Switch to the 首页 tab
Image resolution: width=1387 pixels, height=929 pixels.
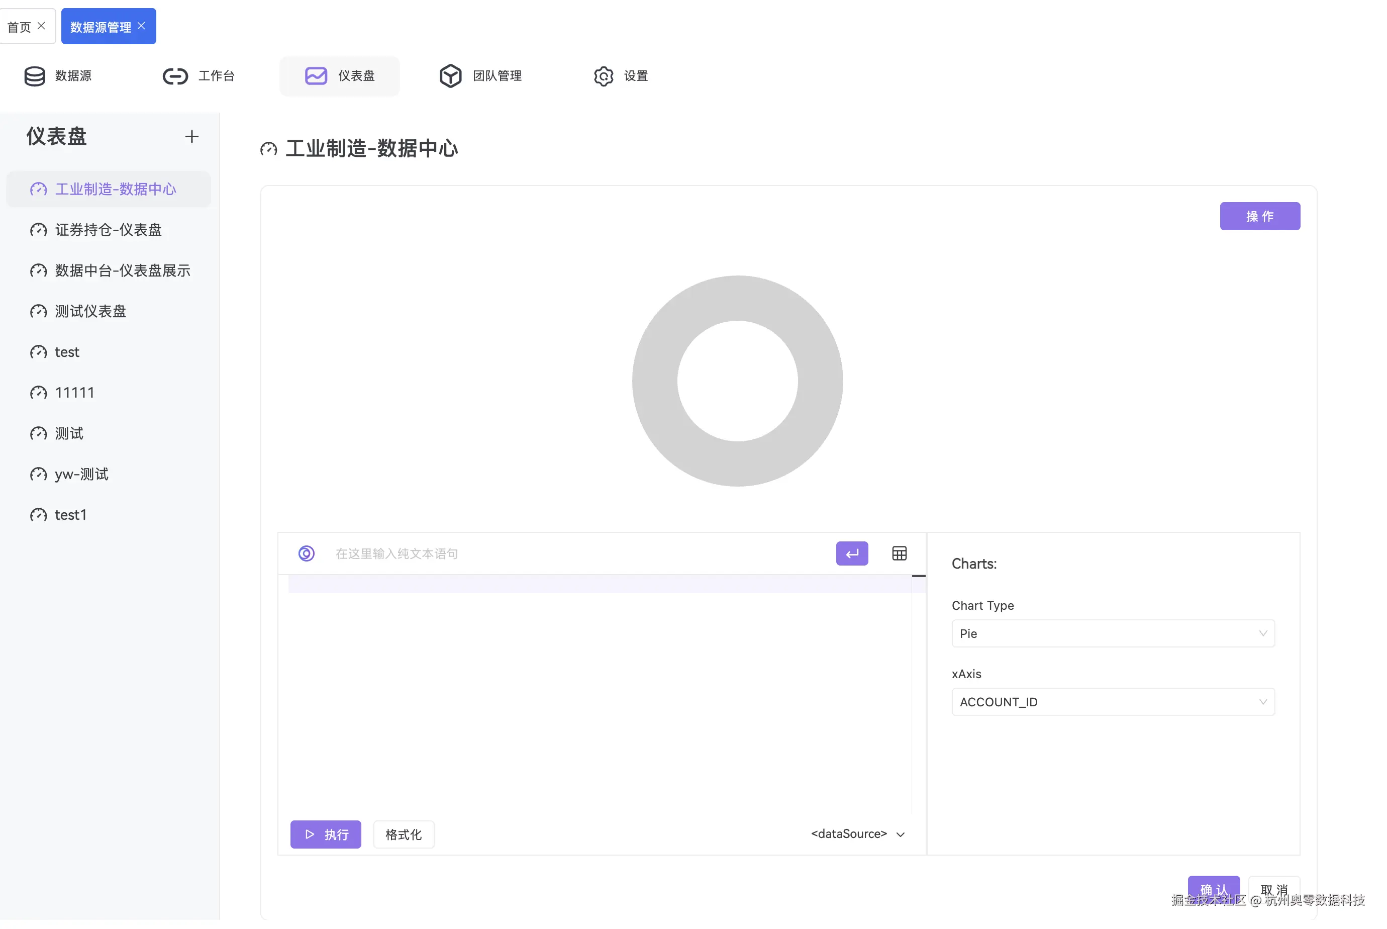(20, 26)
